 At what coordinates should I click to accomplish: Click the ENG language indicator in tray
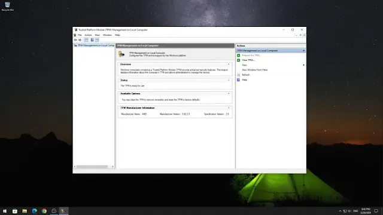pyautogui.click(x=355, y=211)
